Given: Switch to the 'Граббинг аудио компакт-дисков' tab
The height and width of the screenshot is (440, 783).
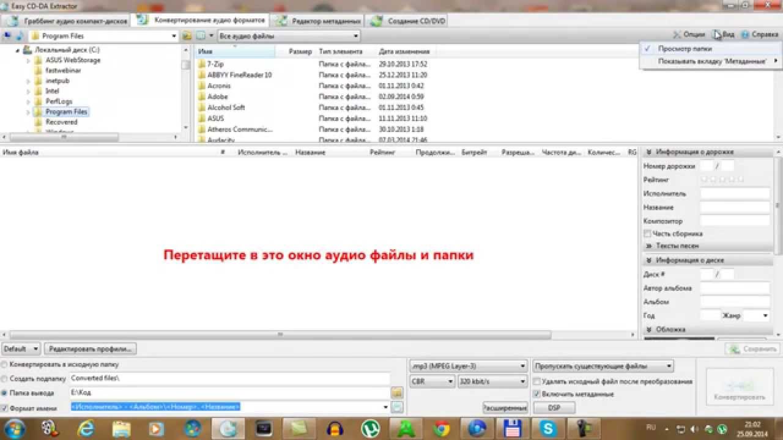Looking at the screenshot, I should (66, 21).
